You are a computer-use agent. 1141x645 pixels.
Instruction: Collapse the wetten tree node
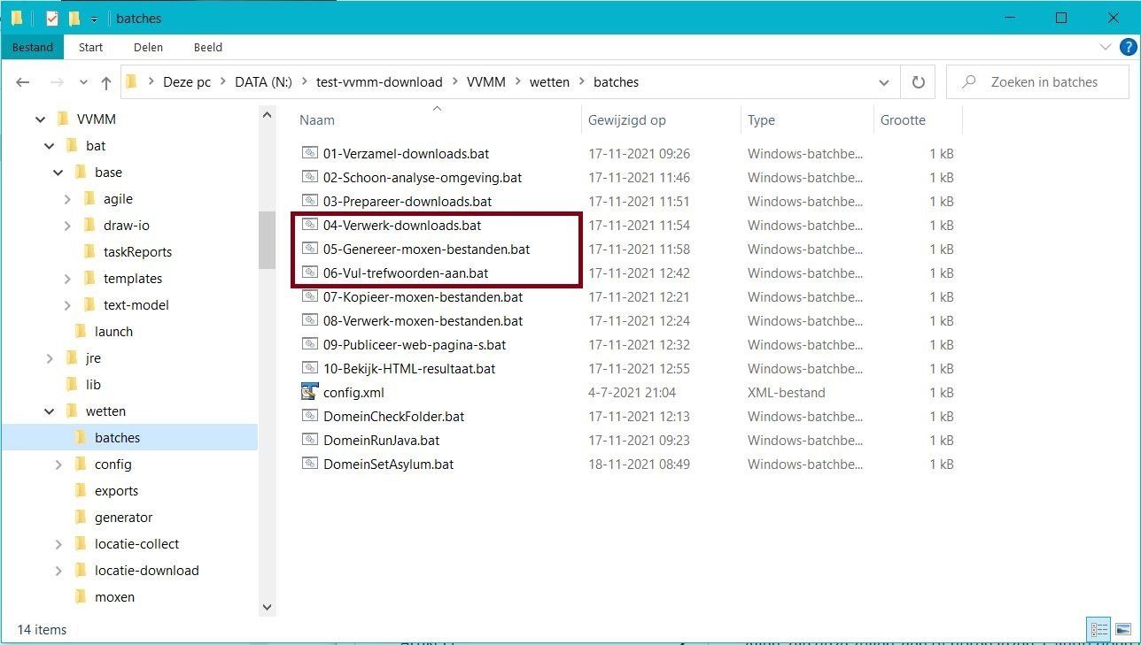pyautogui.click(x=49, y=411)
